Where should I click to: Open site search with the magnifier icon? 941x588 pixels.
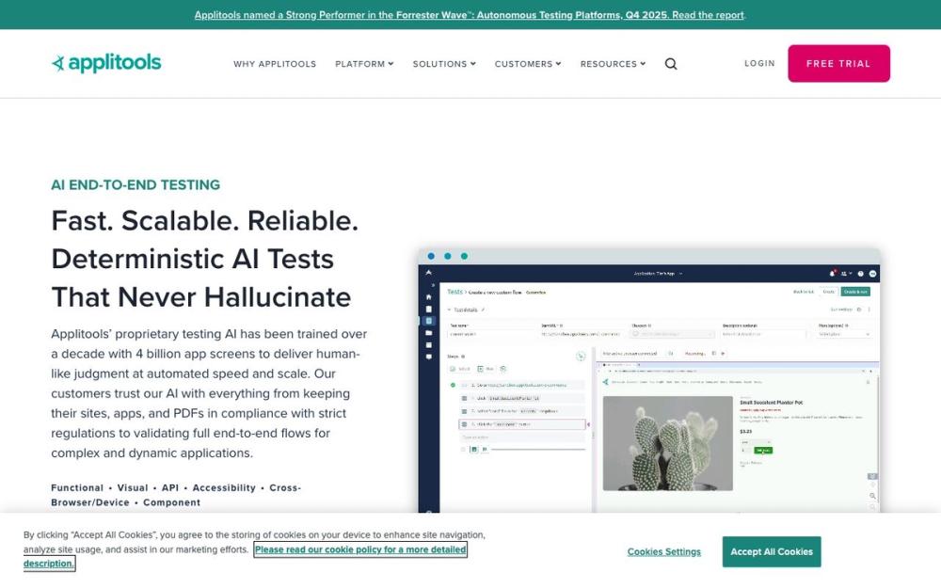671,64
